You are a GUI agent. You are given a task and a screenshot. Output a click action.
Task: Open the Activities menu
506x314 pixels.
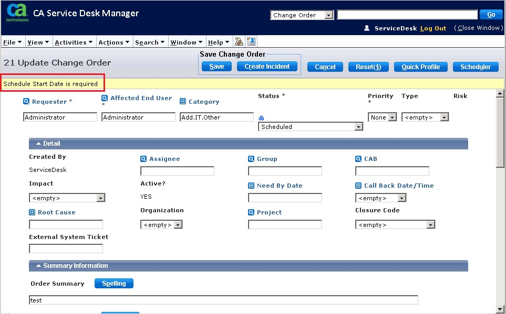[x=73, y=42]
